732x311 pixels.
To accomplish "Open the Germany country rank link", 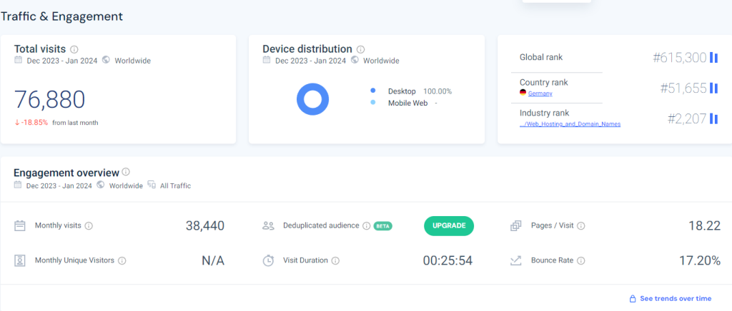I will (x=540, y=93).
